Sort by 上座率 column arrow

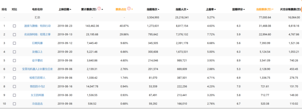tap(215, 9)
